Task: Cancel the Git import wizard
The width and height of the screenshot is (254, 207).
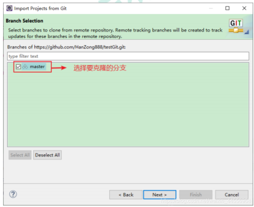Action: [232, 194]
